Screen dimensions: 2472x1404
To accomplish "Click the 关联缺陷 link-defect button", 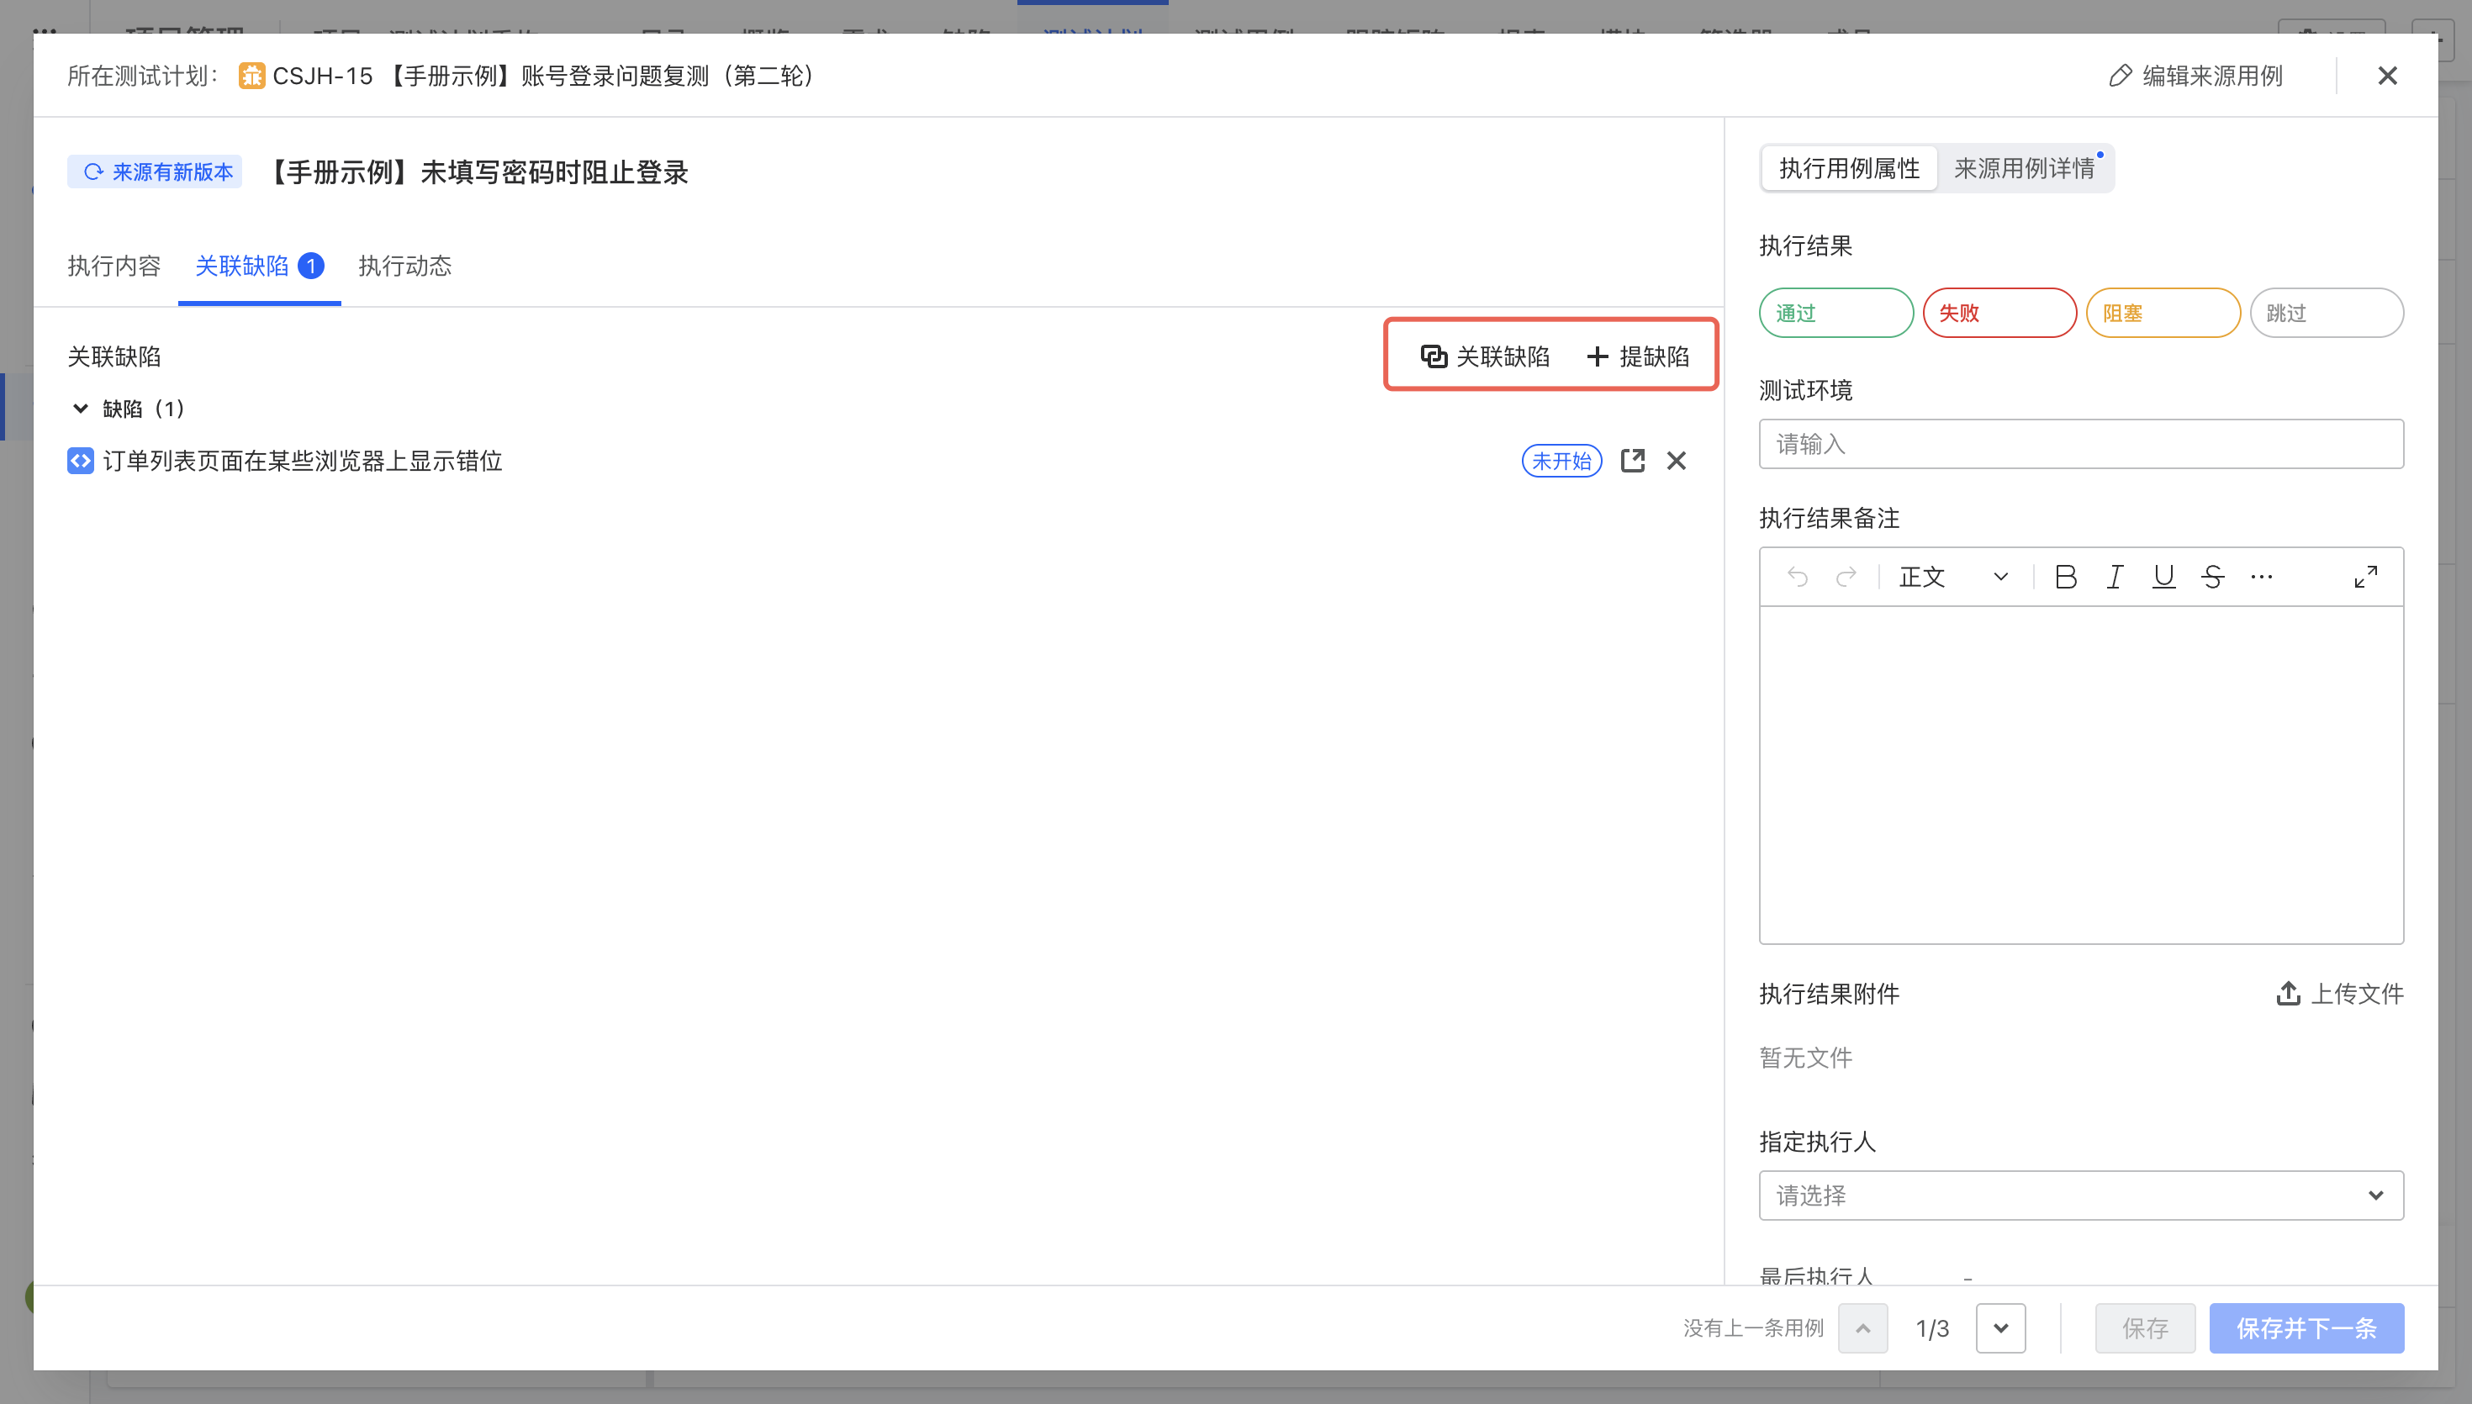I will [1485, 356].
